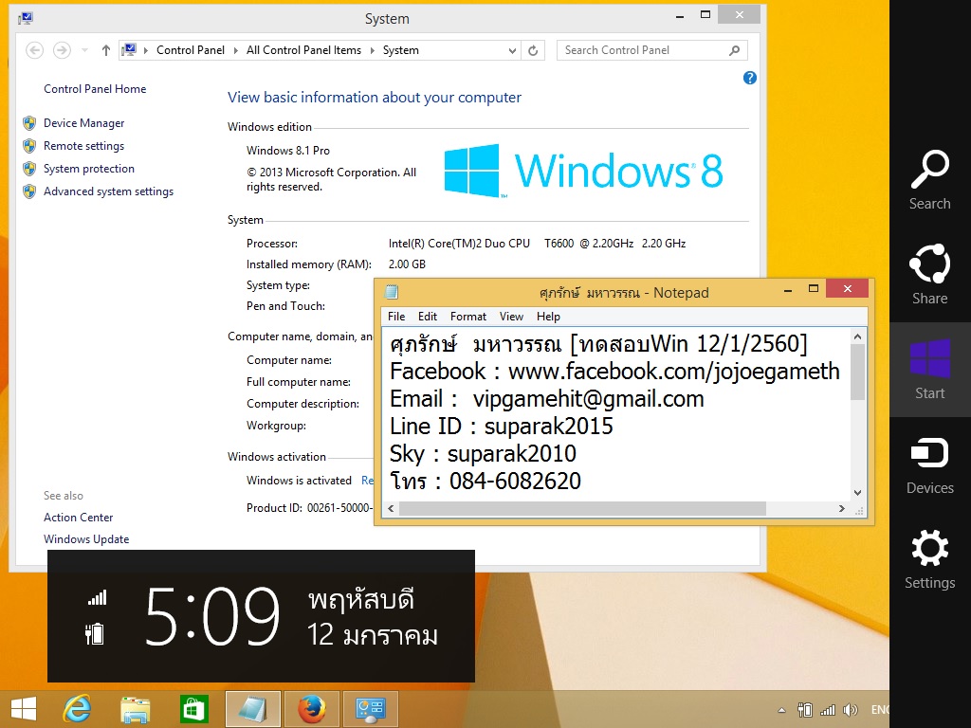The width and height of the screenshot is (971, 728).
Task: Open Action Center link
Action: pyautogui.click(x=78, y=517)
